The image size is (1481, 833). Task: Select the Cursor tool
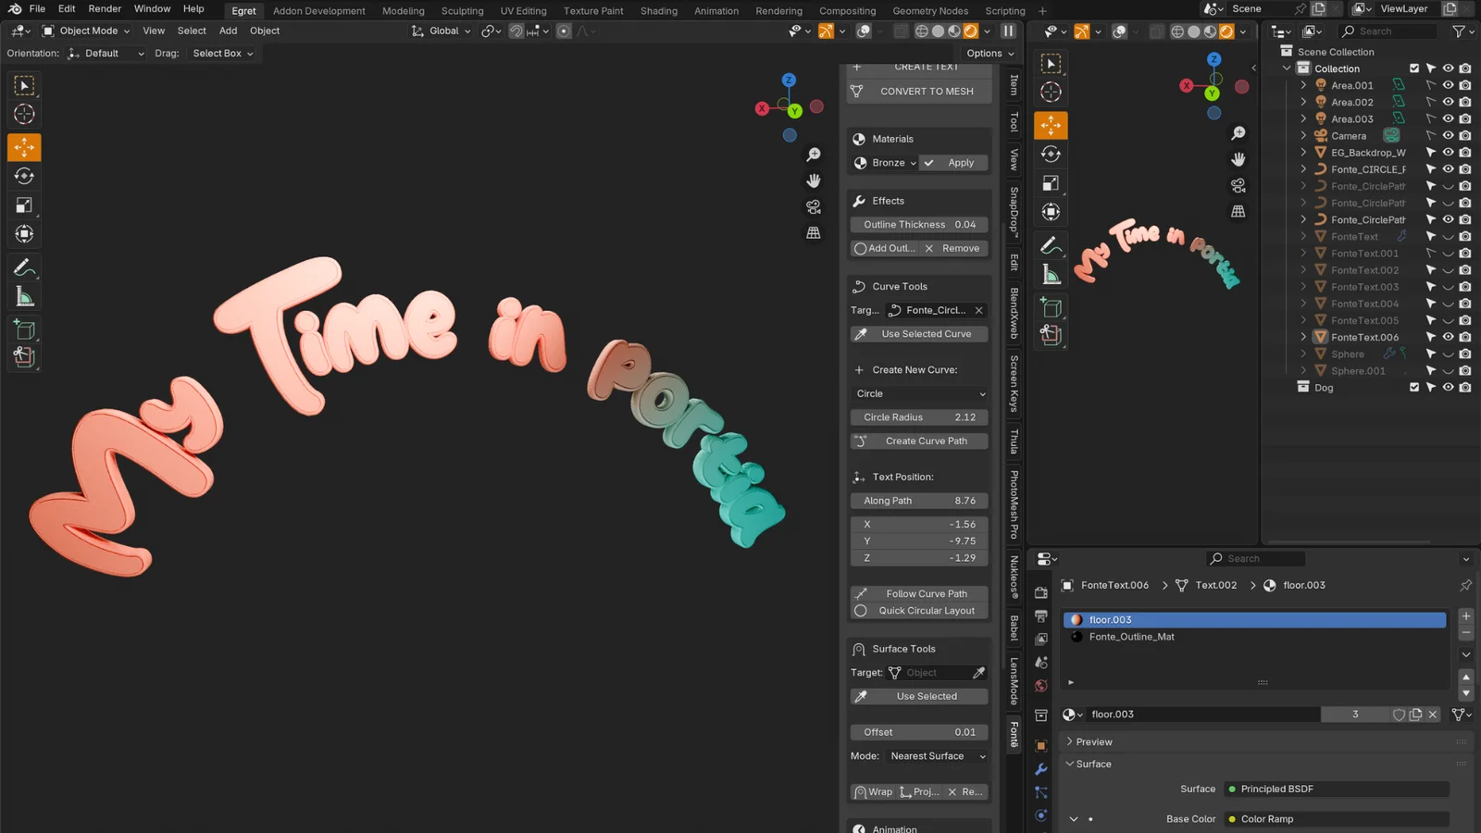[x=24, y=114]
